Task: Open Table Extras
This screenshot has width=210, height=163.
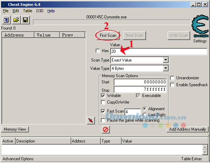Action: pyautogui.click(x=192, y=159)
